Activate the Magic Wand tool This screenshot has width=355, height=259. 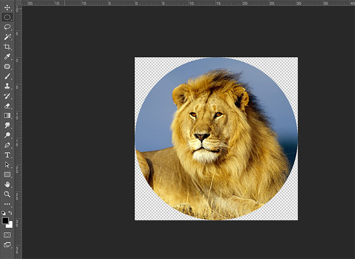8,37
